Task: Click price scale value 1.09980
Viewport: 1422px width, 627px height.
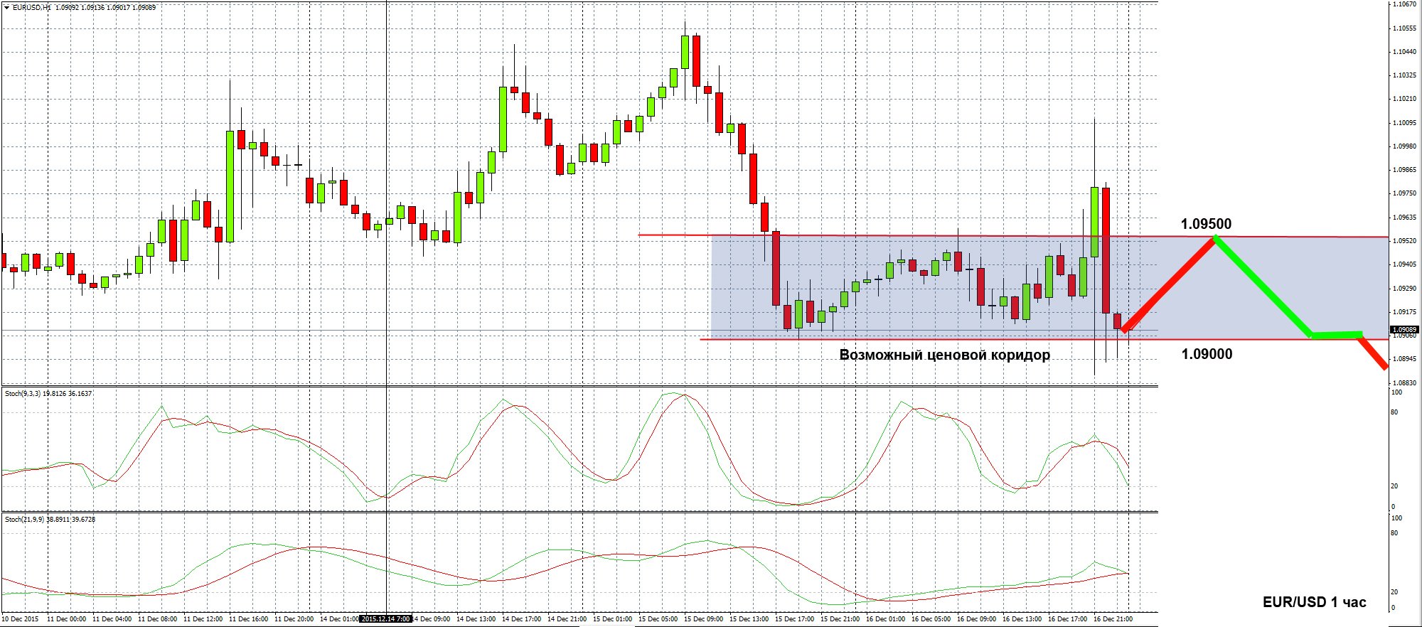Action: (x=1404, y=146)
